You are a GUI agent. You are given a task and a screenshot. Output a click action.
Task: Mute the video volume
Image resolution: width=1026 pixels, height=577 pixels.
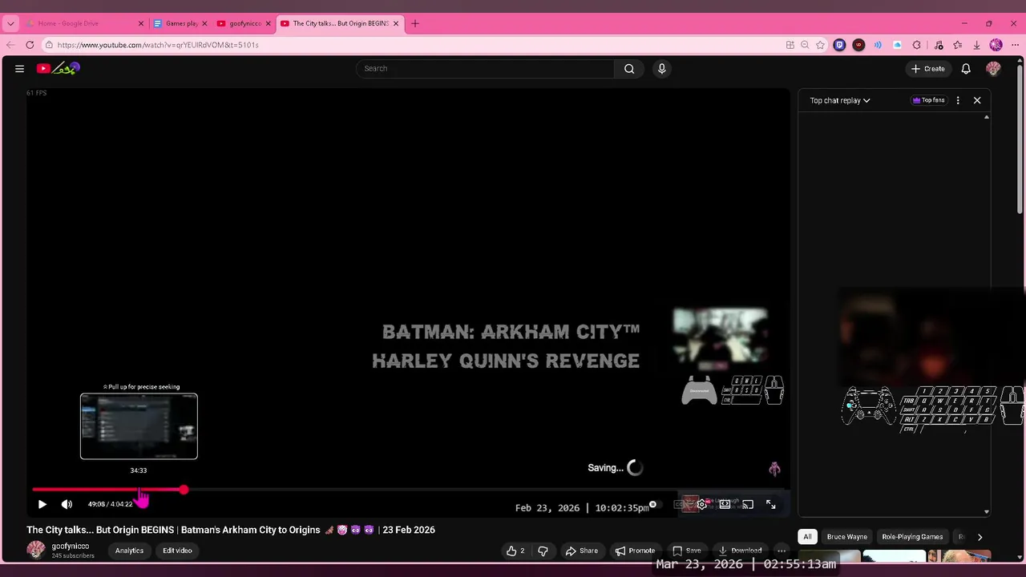pos(67,504)
